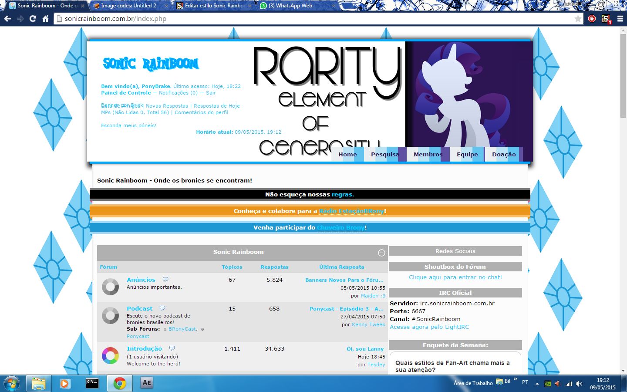This screenshot has width=627, height=392.
Task: Open the AE application taskbar icon
Action: 147,383
